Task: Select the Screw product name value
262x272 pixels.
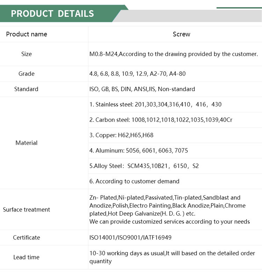Action: point(181,34)
